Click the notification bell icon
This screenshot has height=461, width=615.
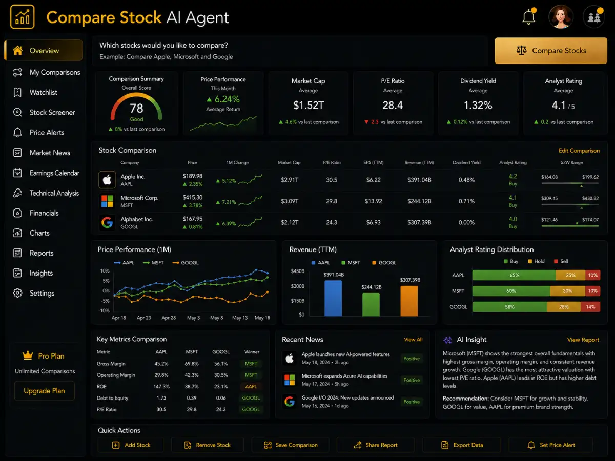528,17
